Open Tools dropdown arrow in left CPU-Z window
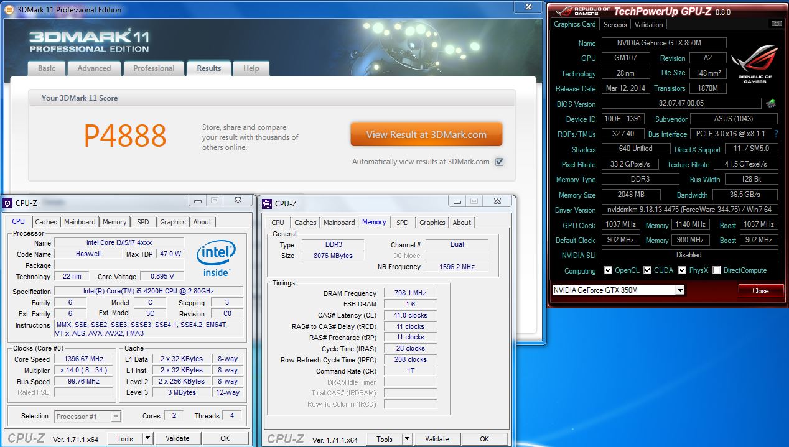This screenshot has height=447, width=789. (x=147, y=438)
